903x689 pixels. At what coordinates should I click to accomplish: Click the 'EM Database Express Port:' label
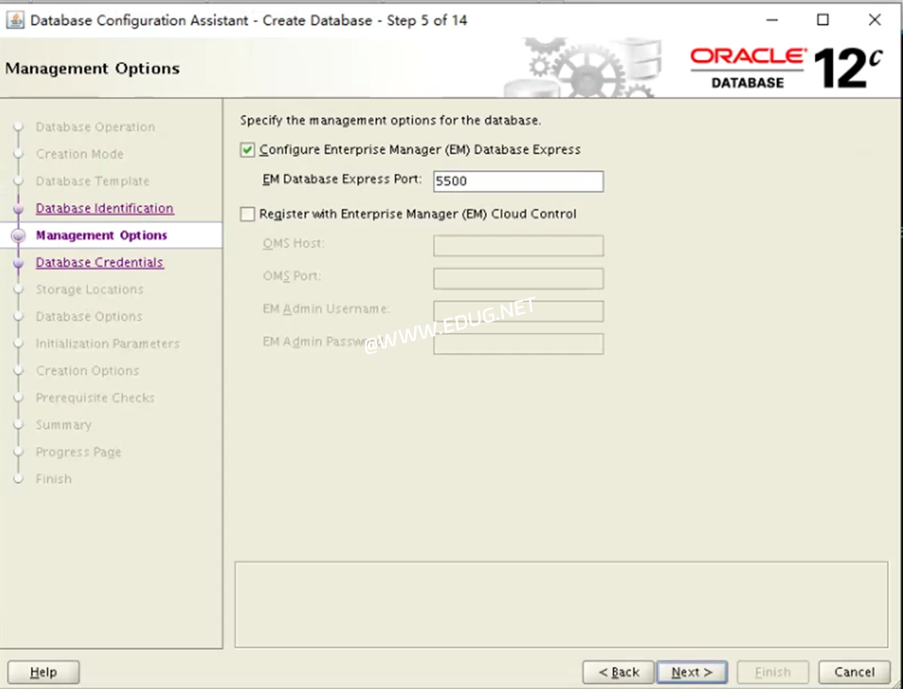[x=342, y=179]
